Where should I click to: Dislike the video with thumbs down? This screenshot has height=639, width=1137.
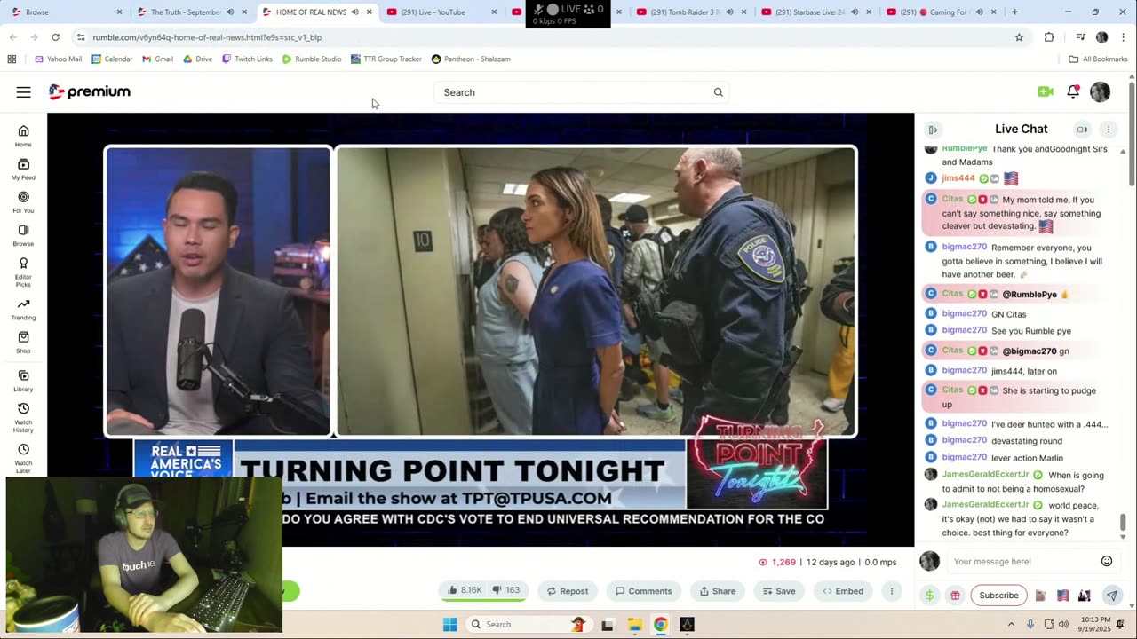(506, 590)
